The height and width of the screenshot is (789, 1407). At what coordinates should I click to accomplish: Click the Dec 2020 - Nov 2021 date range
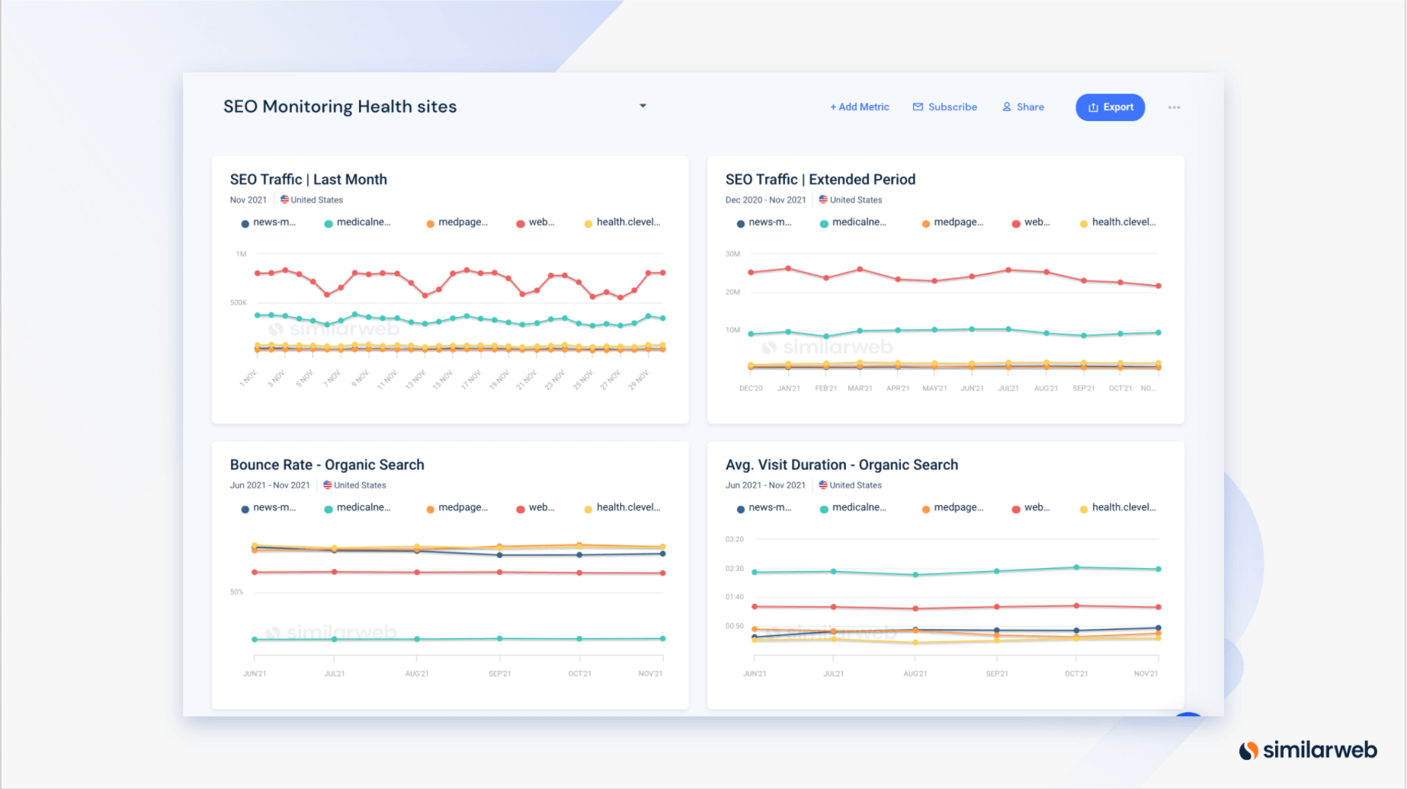coord(765,200)
